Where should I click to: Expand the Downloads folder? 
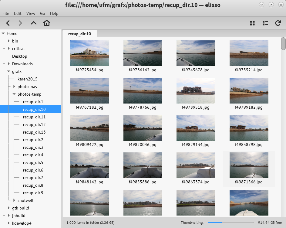coord(8,64)
